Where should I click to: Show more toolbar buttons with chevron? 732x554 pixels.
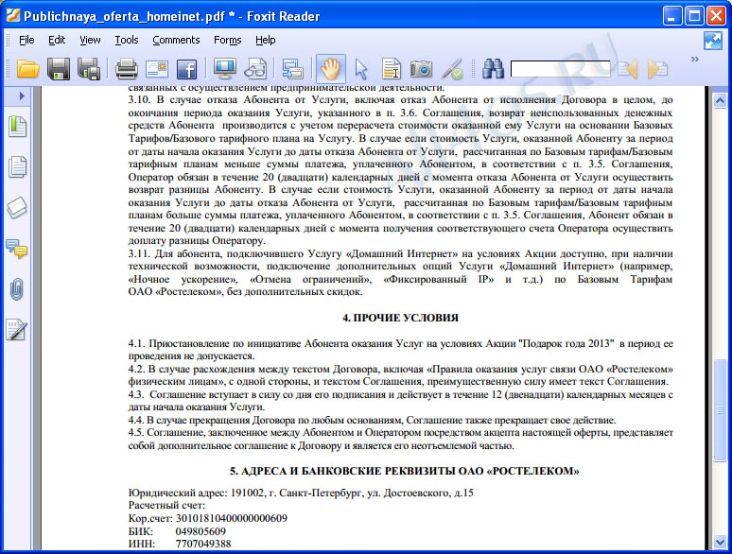695,60
